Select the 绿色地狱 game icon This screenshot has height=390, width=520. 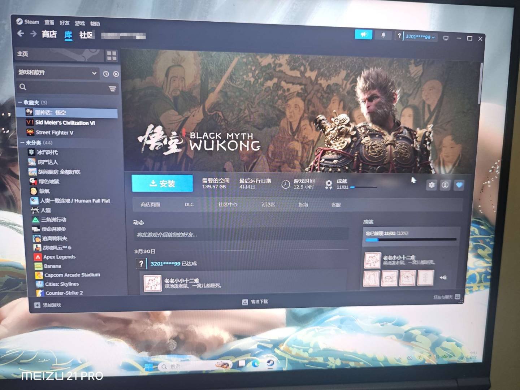33,181
